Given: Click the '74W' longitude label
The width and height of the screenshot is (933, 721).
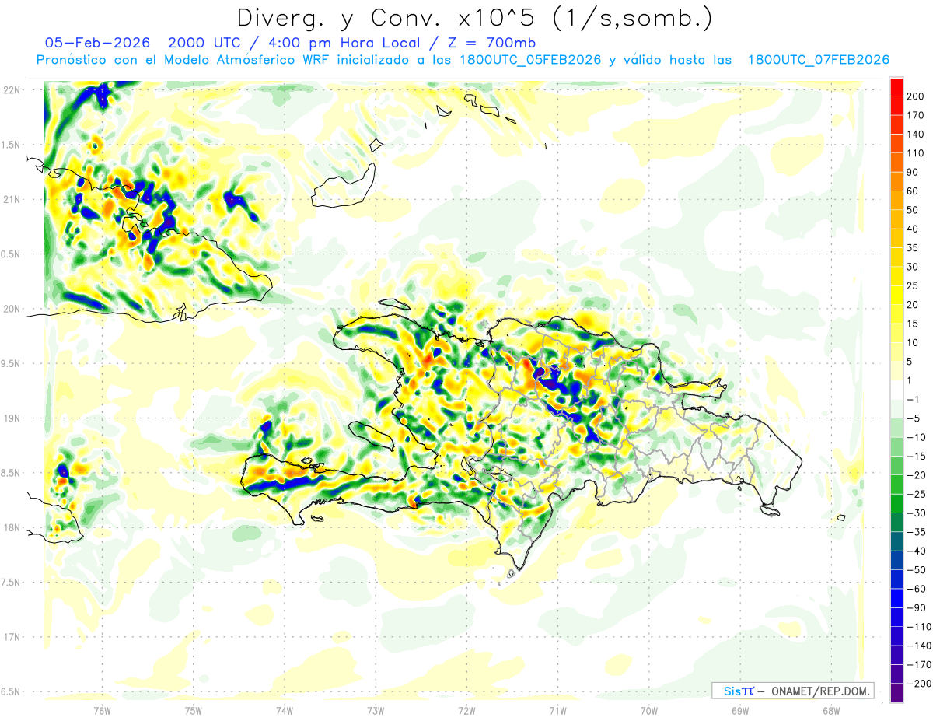Looking at the screenshot, I should coord(285,709).
